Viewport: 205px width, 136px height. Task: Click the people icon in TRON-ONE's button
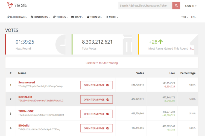tap(108, 114)
